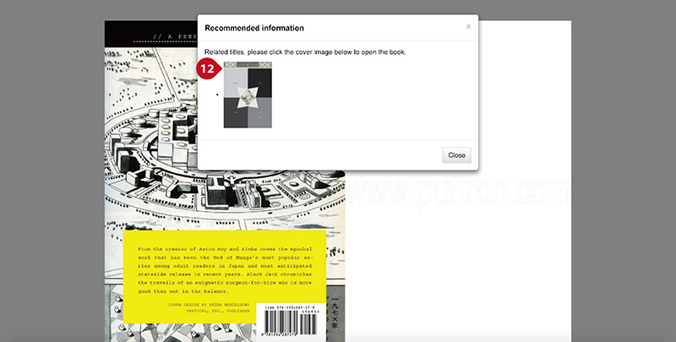This screenshot has height=342, width=676.
Task: Click the yellow book description box
Action: (224, 276)
